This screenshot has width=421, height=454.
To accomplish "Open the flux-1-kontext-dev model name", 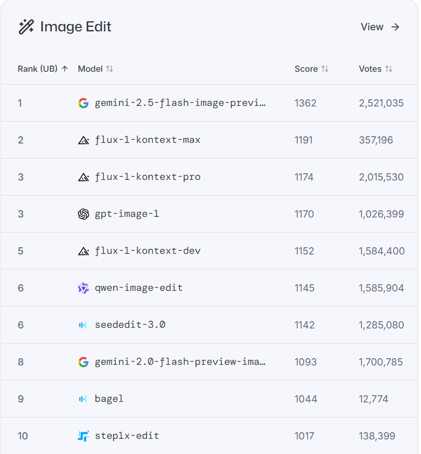I will 147,251.
